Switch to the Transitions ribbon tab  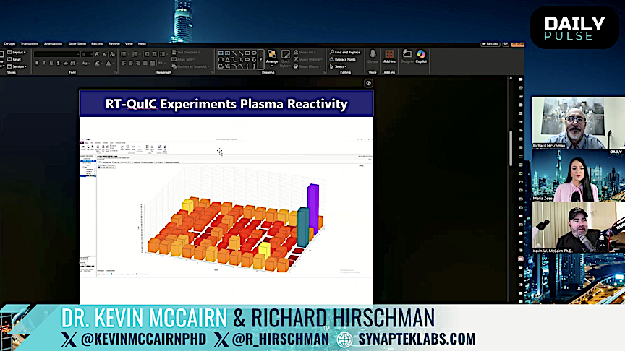tap(30, 43)
